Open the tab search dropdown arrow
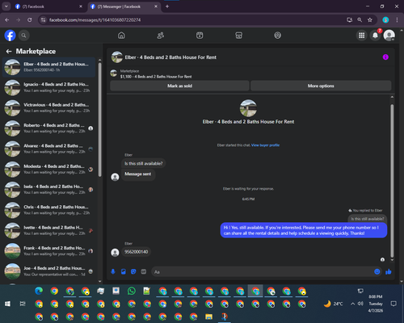Image resolution: width=404 pixels, height=323 pixels. pyautogui.click(x=6, y=6)
